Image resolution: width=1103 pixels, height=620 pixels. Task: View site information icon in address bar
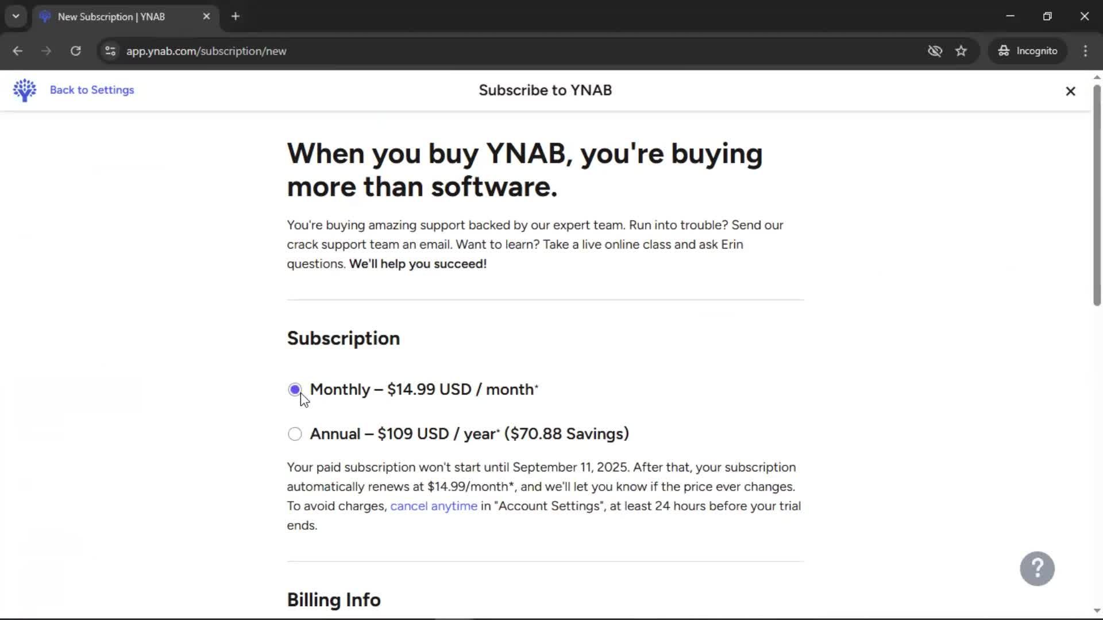click(x=110, y=51)
